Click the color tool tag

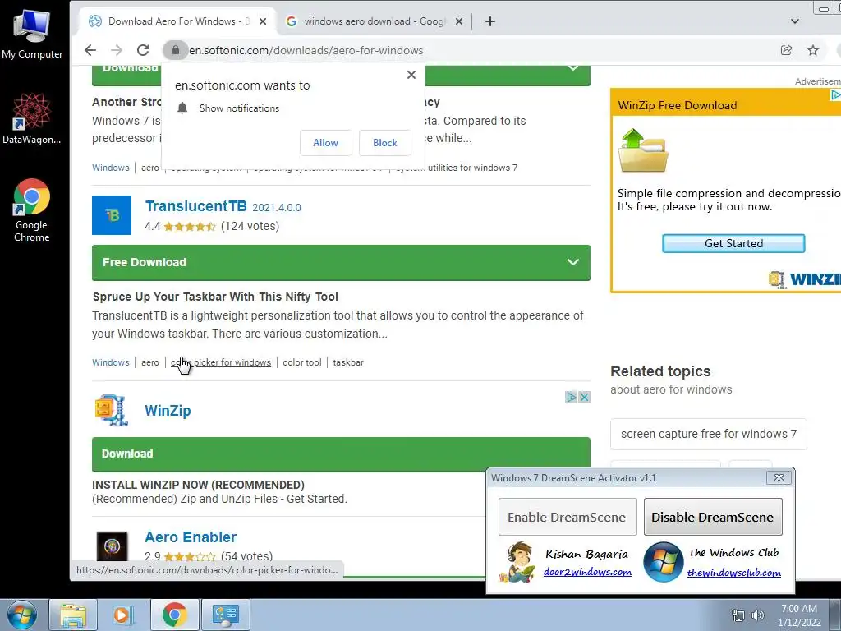pos(302,362)
